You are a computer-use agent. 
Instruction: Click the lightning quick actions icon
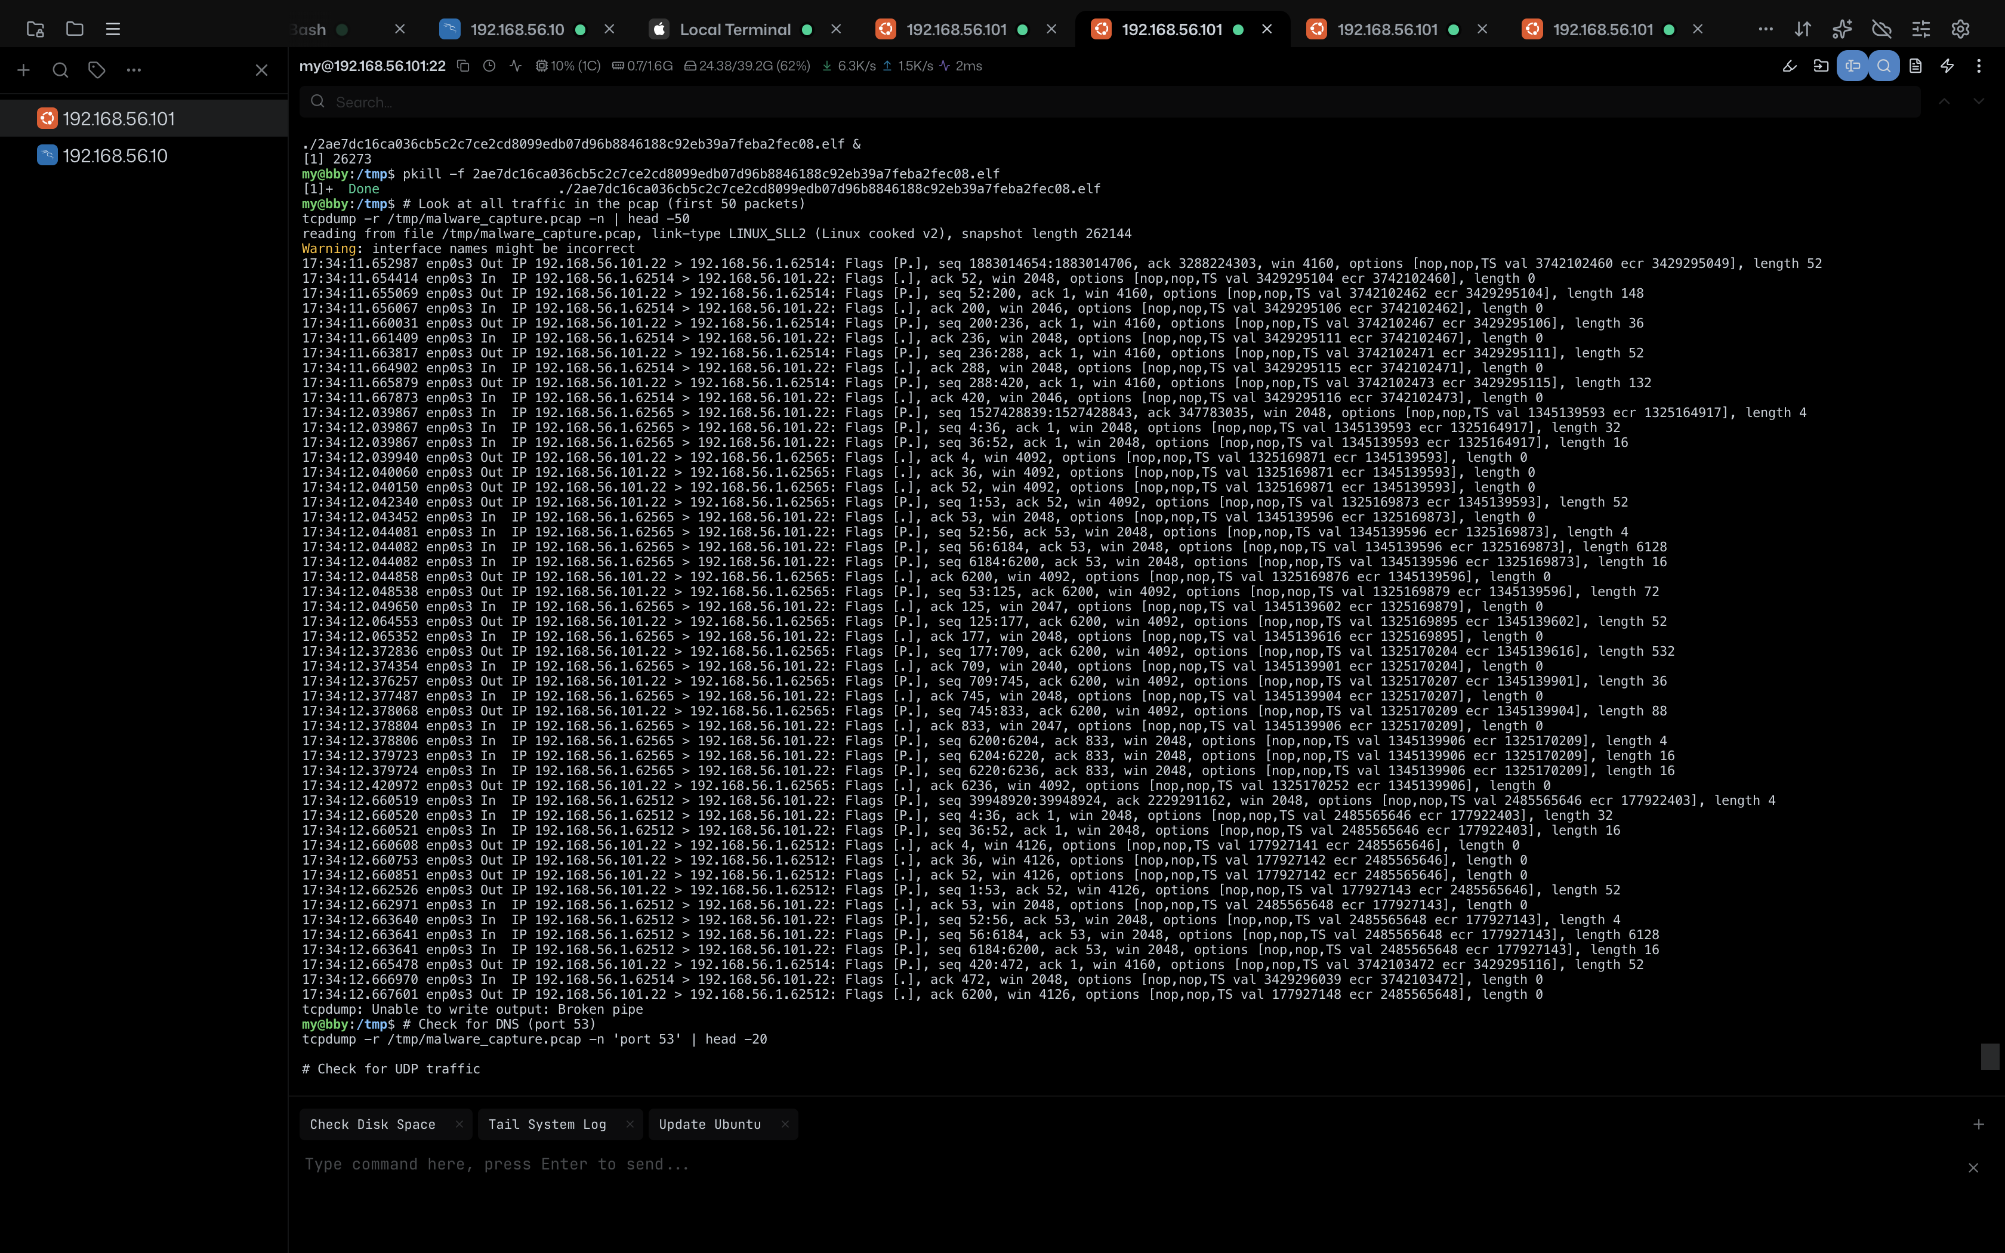[x=1947, y=66]
